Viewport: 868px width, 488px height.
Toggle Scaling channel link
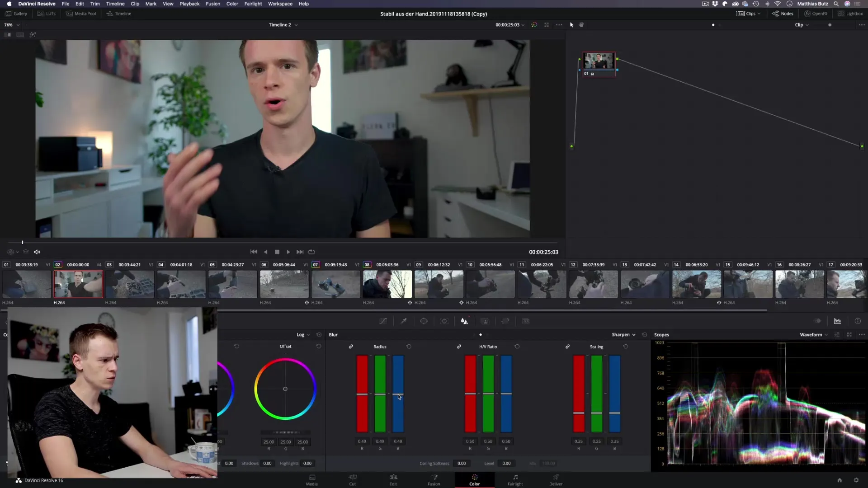(x=567, y=347)
